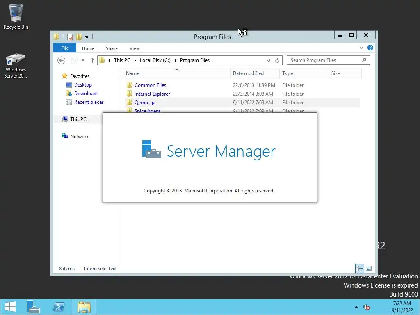The width and height of the screenshot is (420, 315).
Task: Switch to Details view icon
Action: point(359,268)
